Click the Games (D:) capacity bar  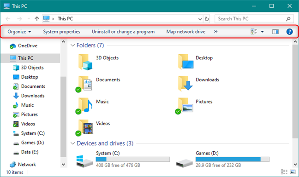coord(233,159)
